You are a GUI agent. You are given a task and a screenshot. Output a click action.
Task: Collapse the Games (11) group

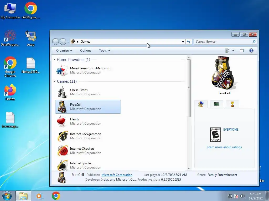coord(54,81)
